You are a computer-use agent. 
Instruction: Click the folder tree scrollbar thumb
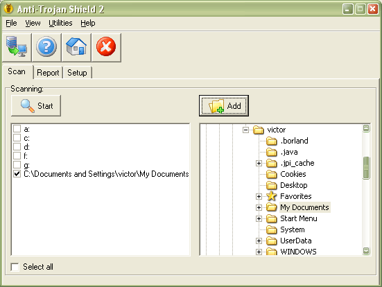click(366, 168)
